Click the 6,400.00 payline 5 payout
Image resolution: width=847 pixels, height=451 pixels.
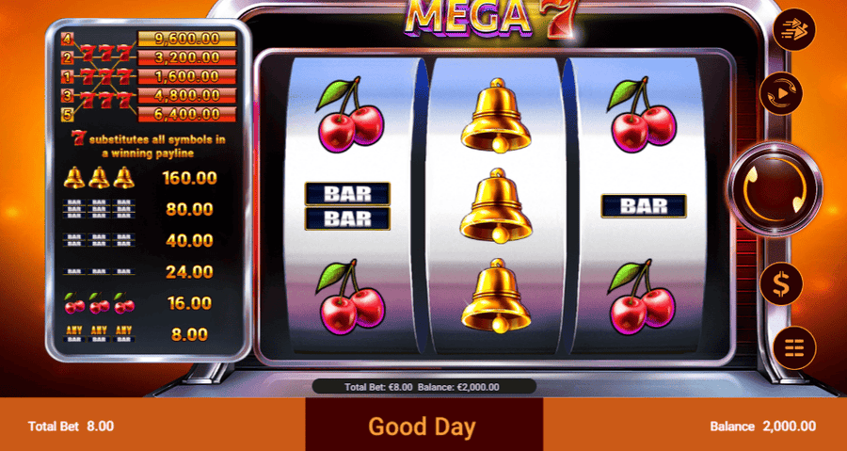pos(187,115)
